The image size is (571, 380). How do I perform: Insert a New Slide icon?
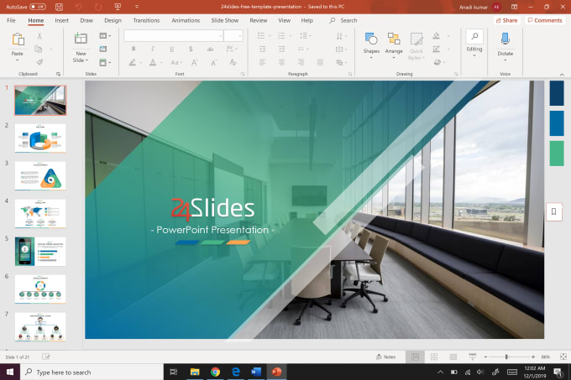point(81,39)
